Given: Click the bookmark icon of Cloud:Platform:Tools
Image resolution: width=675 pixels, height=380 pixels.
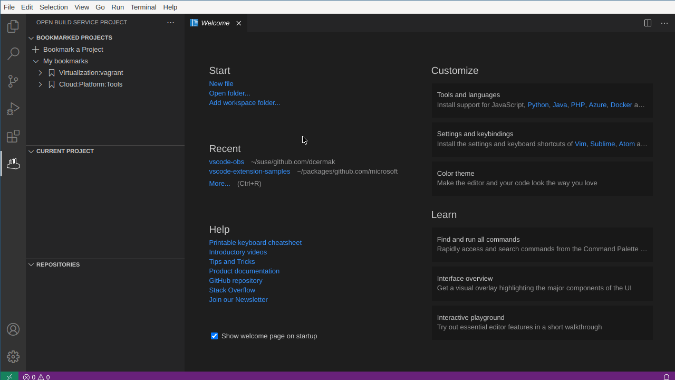Looking at the screenshot, I should (52, 84).
